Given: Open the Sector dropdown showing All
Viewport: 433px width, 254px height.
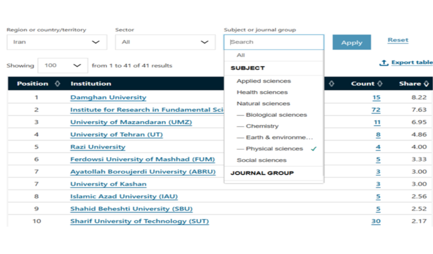Looking at the screenshot, I should click(x=165, y=42).
